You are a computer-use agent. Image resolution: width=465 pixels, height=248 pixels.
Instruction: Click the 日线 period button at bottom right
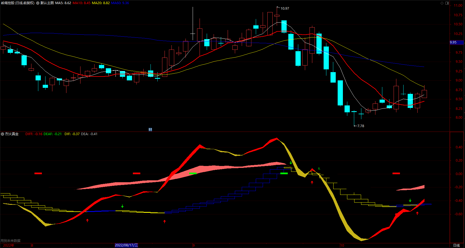(x=456, y=245)
